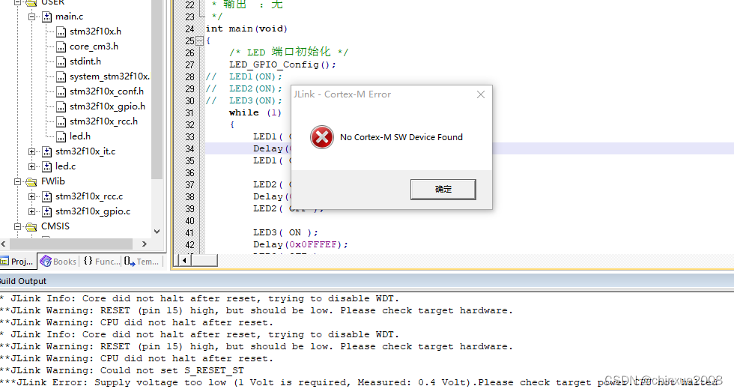
Task: Select main.c file icon in project tree
Action: 46,16
